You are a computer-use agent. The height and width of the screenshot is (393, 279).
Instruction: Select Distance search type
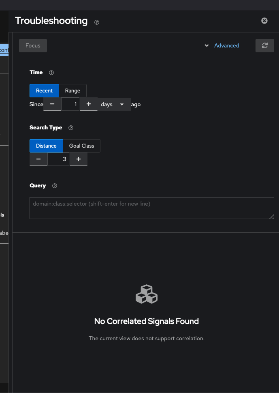46,146
